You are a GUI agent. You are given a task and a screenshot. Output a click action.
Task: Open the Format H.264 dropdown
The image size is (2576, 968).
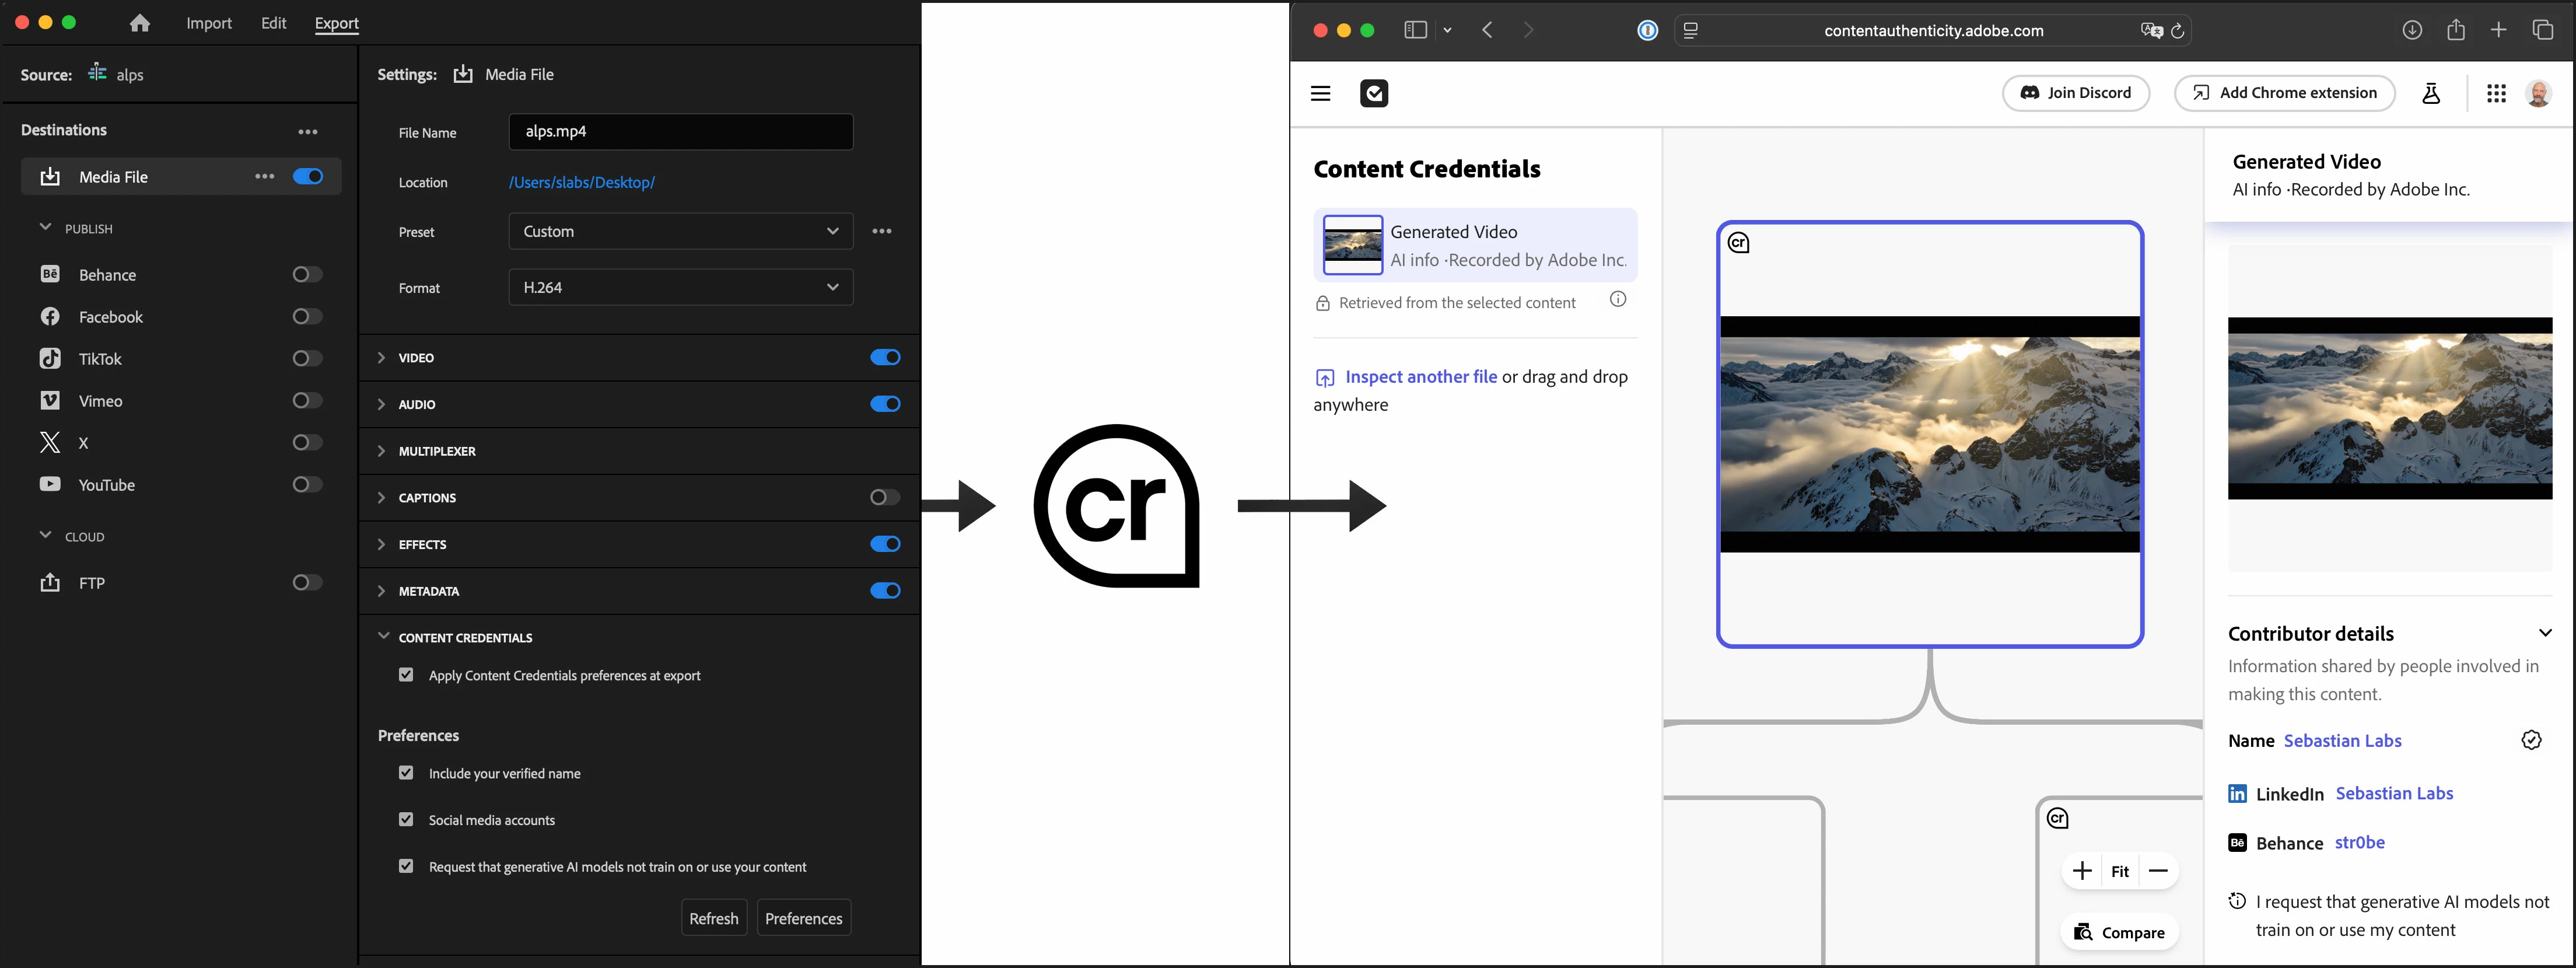680,287
